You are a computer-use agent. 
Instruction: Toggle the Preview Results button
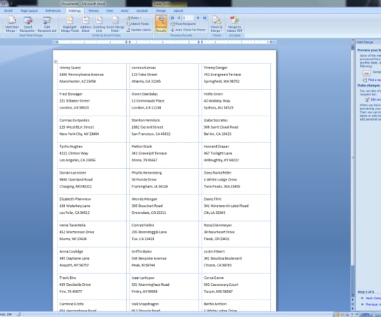tap(161, 24)
